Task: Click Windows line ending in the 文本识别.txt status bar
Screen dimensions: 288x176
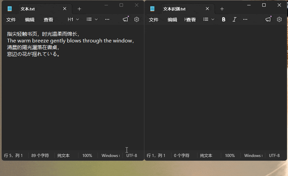Action: coord(253,155)
